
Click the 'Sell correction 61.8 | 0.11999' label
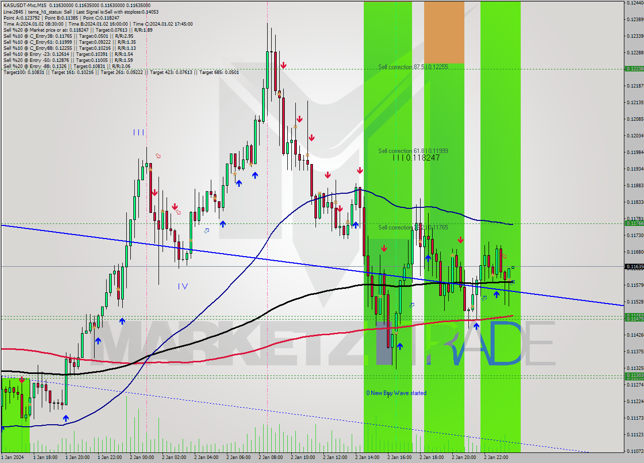413,150
